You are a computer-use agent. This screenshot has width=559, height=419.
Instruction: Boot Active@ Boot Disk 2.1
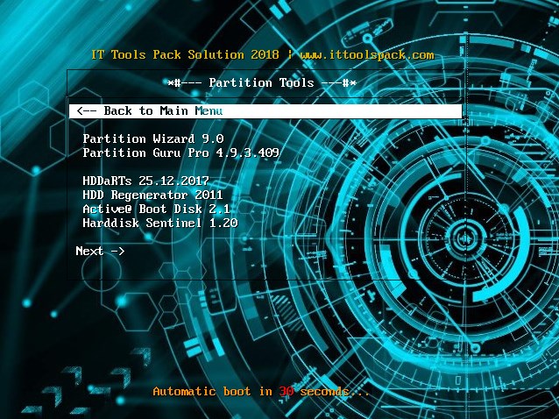point(156,209)
